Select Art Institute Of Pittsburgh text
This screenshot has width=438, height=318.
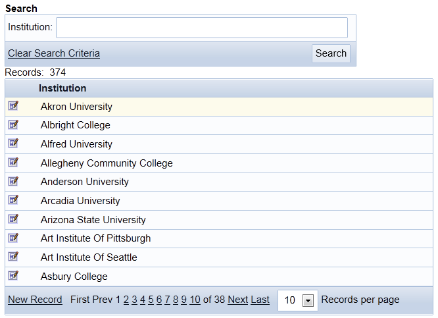tap(95, 238)
